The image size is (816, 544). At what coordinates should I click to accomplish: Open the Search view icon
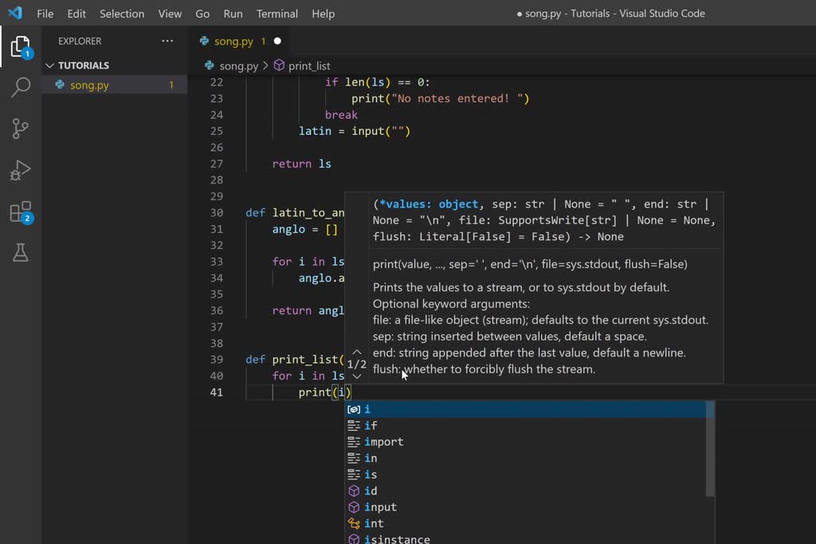(x=21, y=87)
